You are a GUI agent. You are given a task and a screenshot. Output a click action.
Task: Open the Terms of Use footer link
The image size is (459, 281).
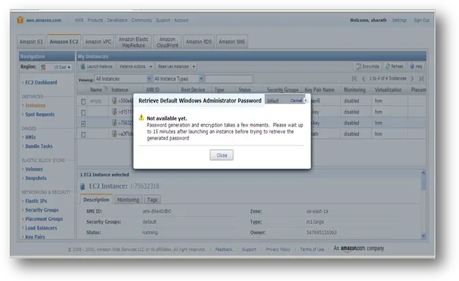312,250
